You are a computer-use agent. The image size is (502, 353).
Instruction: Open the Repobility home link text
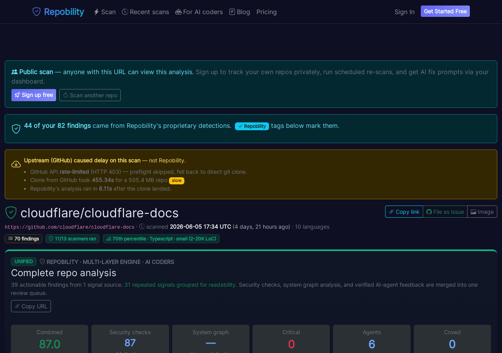64,12
